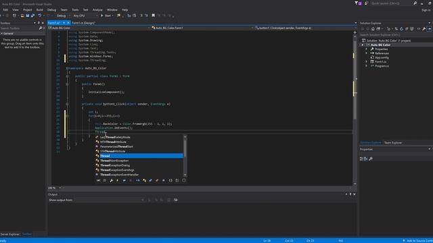Click the Open File folder icon
Screen dimensions: 433x243
point(22,16)
